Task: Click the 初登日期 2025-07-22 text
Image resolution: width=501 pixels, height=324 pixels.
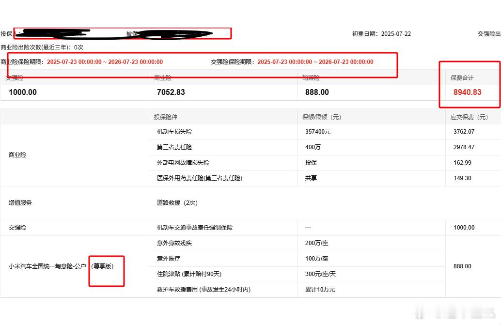Action: click(381, 34)
